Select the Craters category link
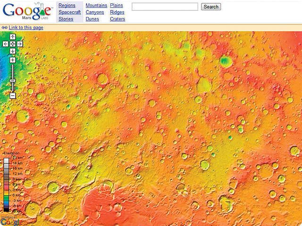This screenshot has width=302, height=226. (117, 19)
